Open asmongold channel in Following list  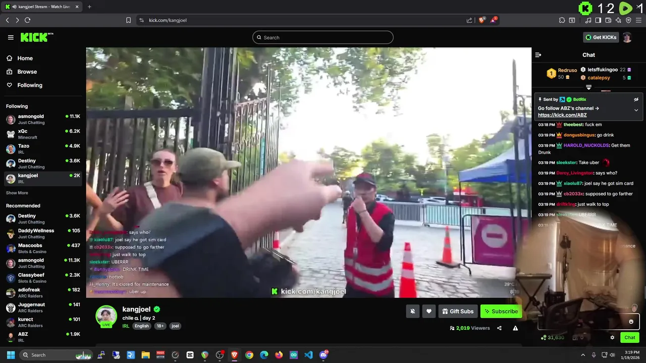click(x=43, y=119)
